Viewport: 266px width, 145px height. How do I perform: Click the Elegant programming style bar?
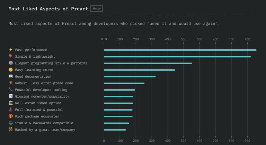(x=148, y=64)
